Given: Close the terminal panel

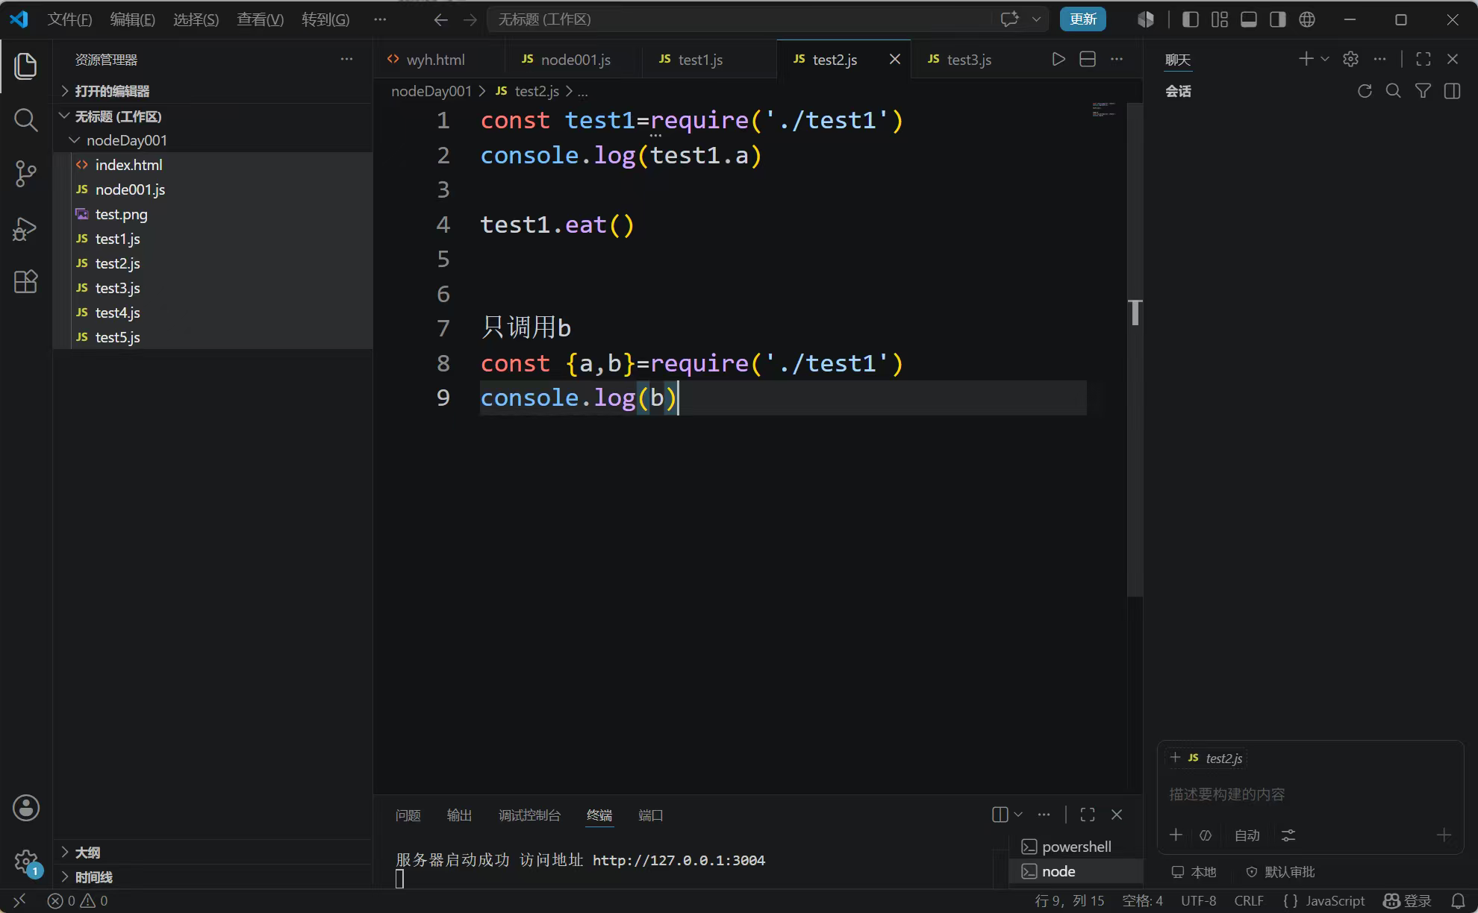Looking at the screenshot, I should [x=1117, y=815].
